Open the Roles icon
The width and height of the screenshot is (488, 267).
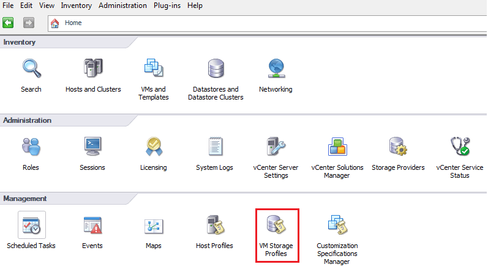[31, 146]
